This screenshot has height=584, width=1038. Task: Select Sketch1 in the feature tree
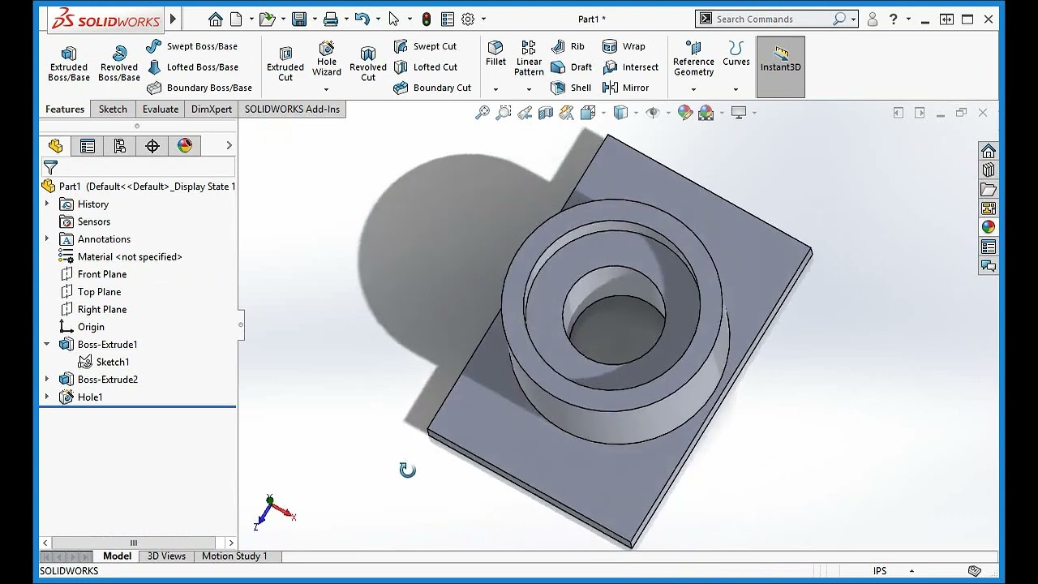click(104, 362)
